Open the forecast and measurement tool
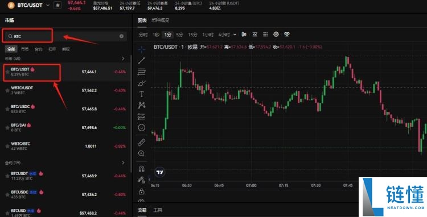The width and height of the screenshot is (427, 217). coord(141,116)
